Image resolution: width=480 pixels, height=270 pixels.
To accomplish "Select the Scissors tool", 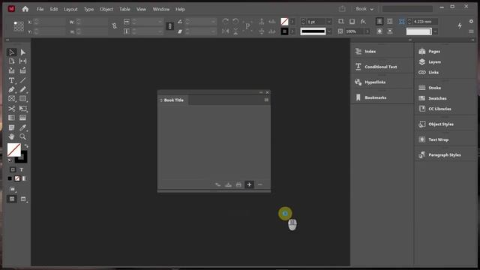I will [x=12, y=109].
